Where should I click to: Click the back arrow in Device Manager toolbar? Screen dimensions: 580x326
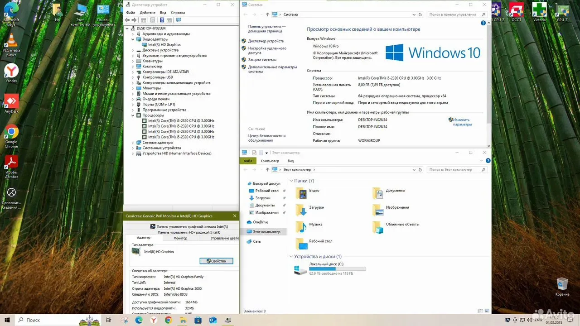point(127,20)
